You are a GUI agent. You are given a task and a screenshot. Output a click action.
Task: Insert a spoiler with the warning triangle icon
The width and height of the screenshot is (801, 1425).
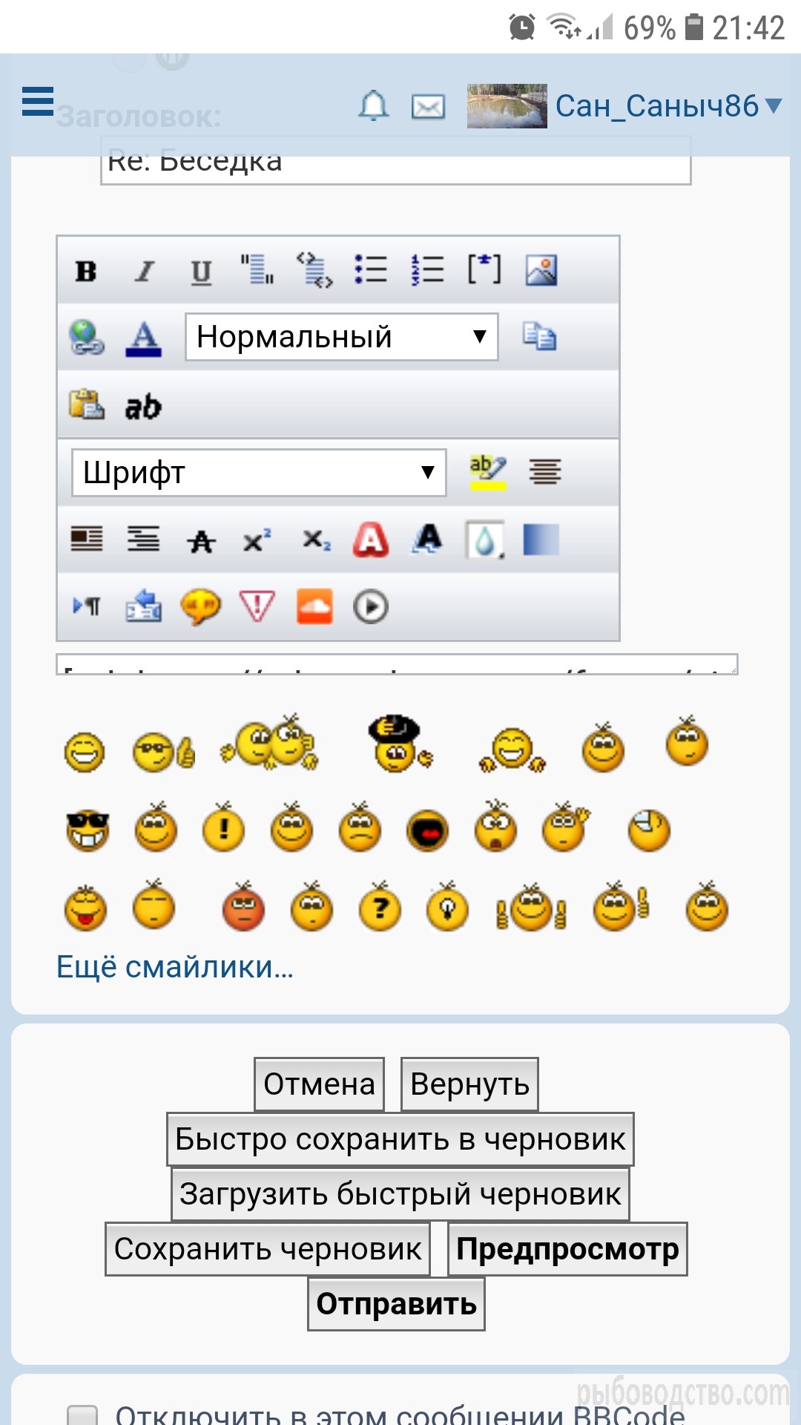click(257, 606)
